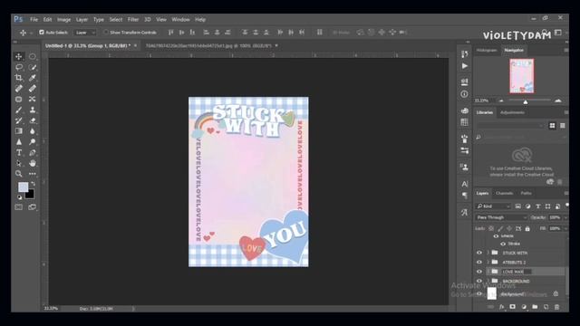The height and width of the screenshot is (326, 580).
Task: Open the Libraries selection dropdown
Action: [511, 126]
